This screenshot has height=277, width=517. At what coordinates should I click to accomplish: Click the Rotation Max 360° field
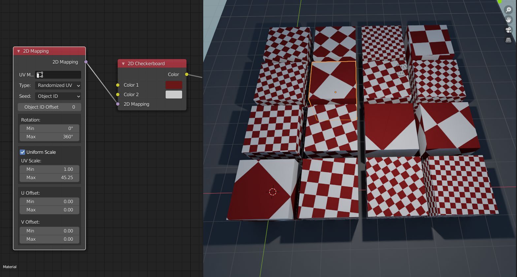pos(49,137)
